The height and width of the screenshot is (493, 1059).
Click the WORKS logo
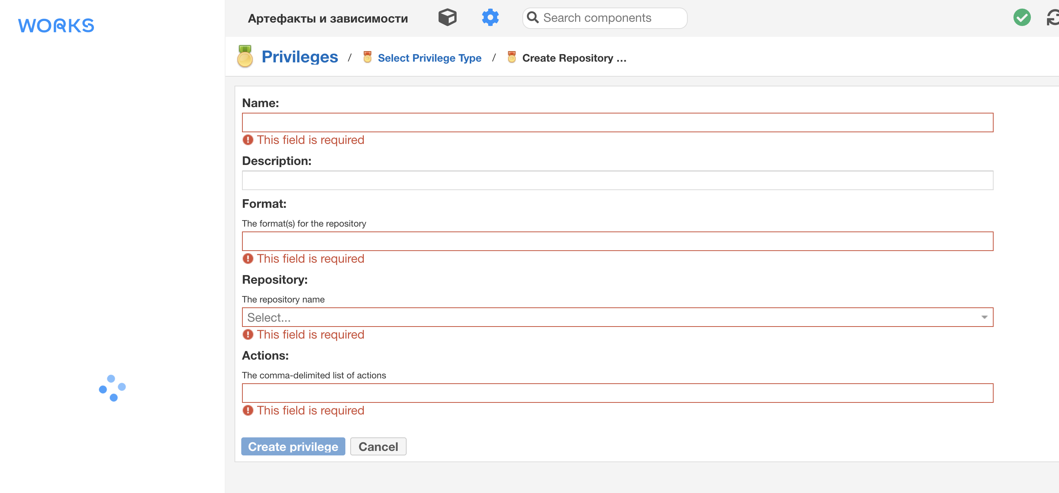point(56,26)
